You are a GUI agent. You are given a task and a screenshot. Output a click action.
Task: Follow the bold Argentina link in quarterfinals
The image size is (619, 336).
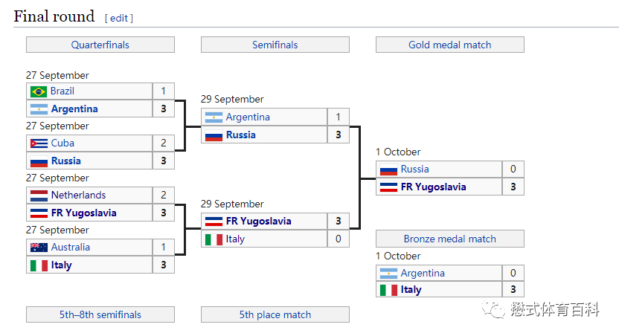[74, 109]
